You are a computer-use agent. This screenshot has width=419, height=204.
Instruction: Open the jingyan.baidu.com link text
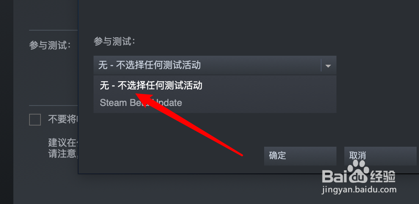pyautogui.click(x=359, y=190)
